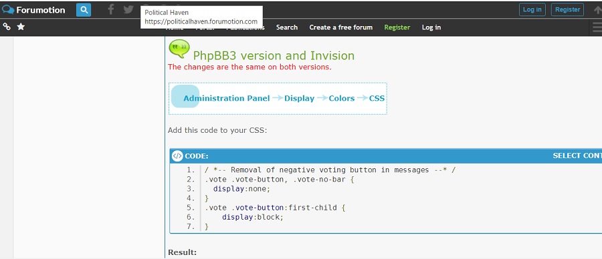602x259 pixels.
Task: Open the Search item in the navigation bar
Action: point(287,27)
